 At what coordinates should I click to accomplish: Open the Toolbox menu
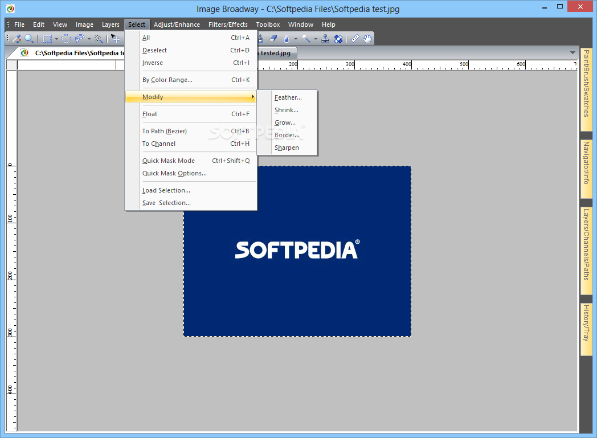(x=268, y=24)
